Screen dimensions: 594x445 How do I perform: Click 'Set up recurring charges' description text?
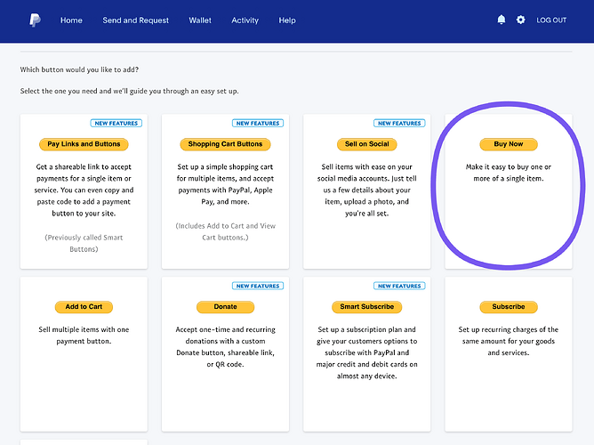point(509,341)
